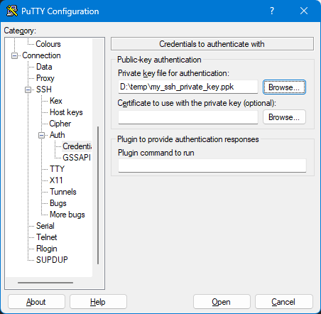The image size is (321, 314).
Task: Select the Auth category
Action: pyautogui.click(x=58, y=135)
